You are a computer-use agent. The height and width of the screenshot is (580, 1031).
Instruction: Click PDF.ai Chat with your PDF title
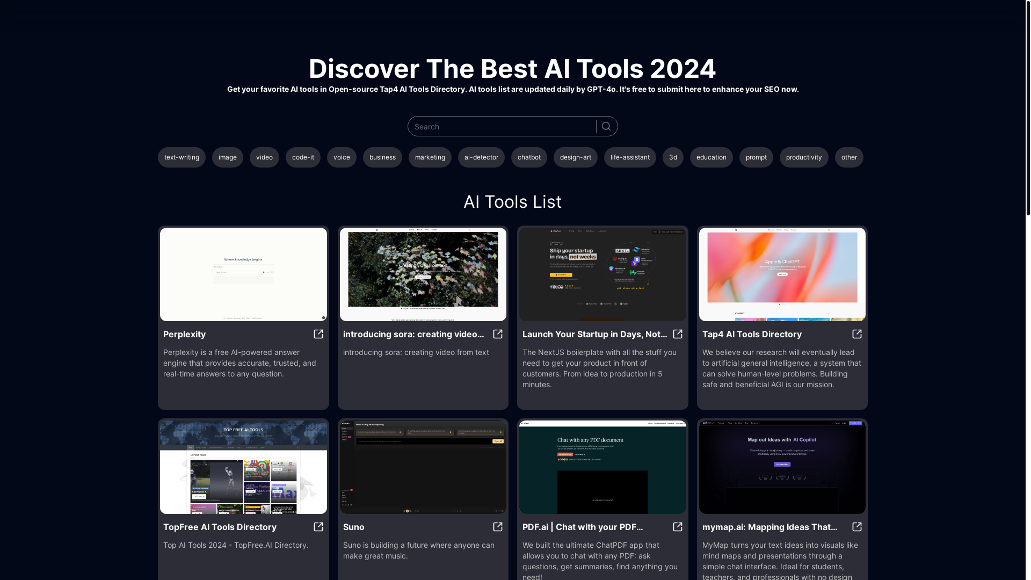pyautogui.click(x=583, y=527)
